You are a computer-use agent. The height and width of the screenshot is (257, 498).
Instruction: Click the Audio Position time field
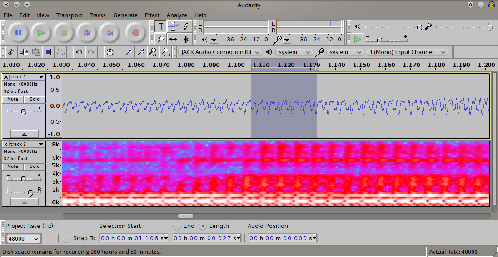282,238
